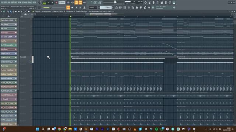Toggle the playlist magnet snap icon
The width and height of the screenshot is (236, 132).
point(4,11)
